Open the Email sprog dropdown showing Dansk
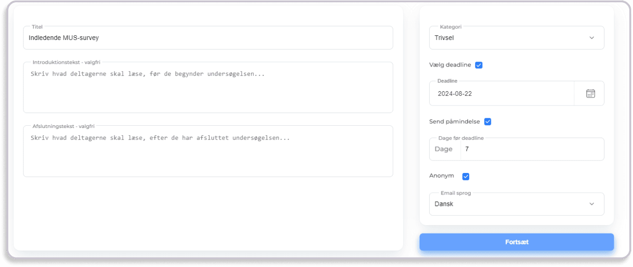633x267 pixels. (x=506, y=204)
